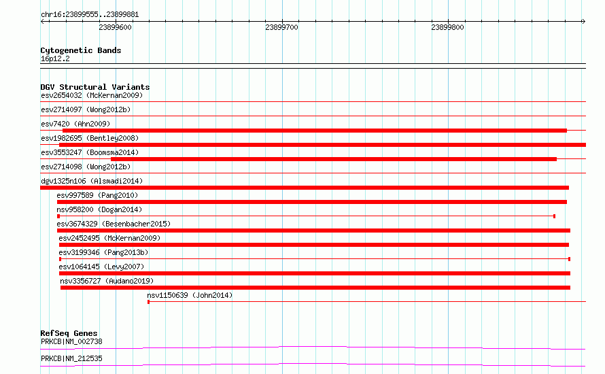605x374 pixels.
Task: Select the esv2452495 (McKernan2009) label
Action: coord(109,238)
